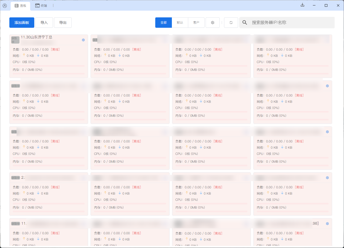Click the magnifier search icon
Image resolution: width=344 pixels, height=248 pixels.
point(245,23)
